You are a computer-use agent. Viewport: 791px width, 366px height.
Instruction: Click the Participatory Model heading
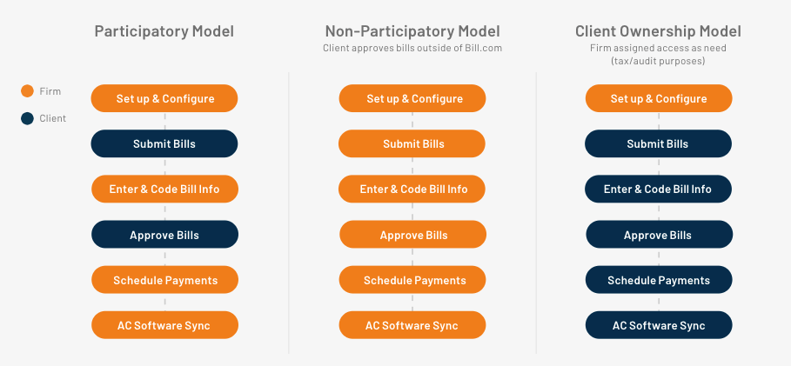[x=164, y=31]
